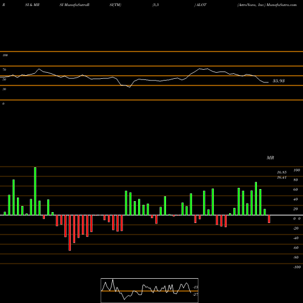Click the RSI axis label 70
Image resolution: width=303 pixels, height=303 pixels.
pyautogui.click(x=4, y=70)
